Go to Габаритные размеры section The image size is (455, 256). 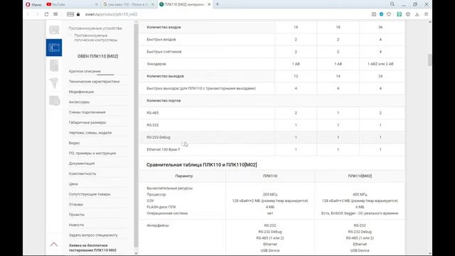(x=87, y=122)
